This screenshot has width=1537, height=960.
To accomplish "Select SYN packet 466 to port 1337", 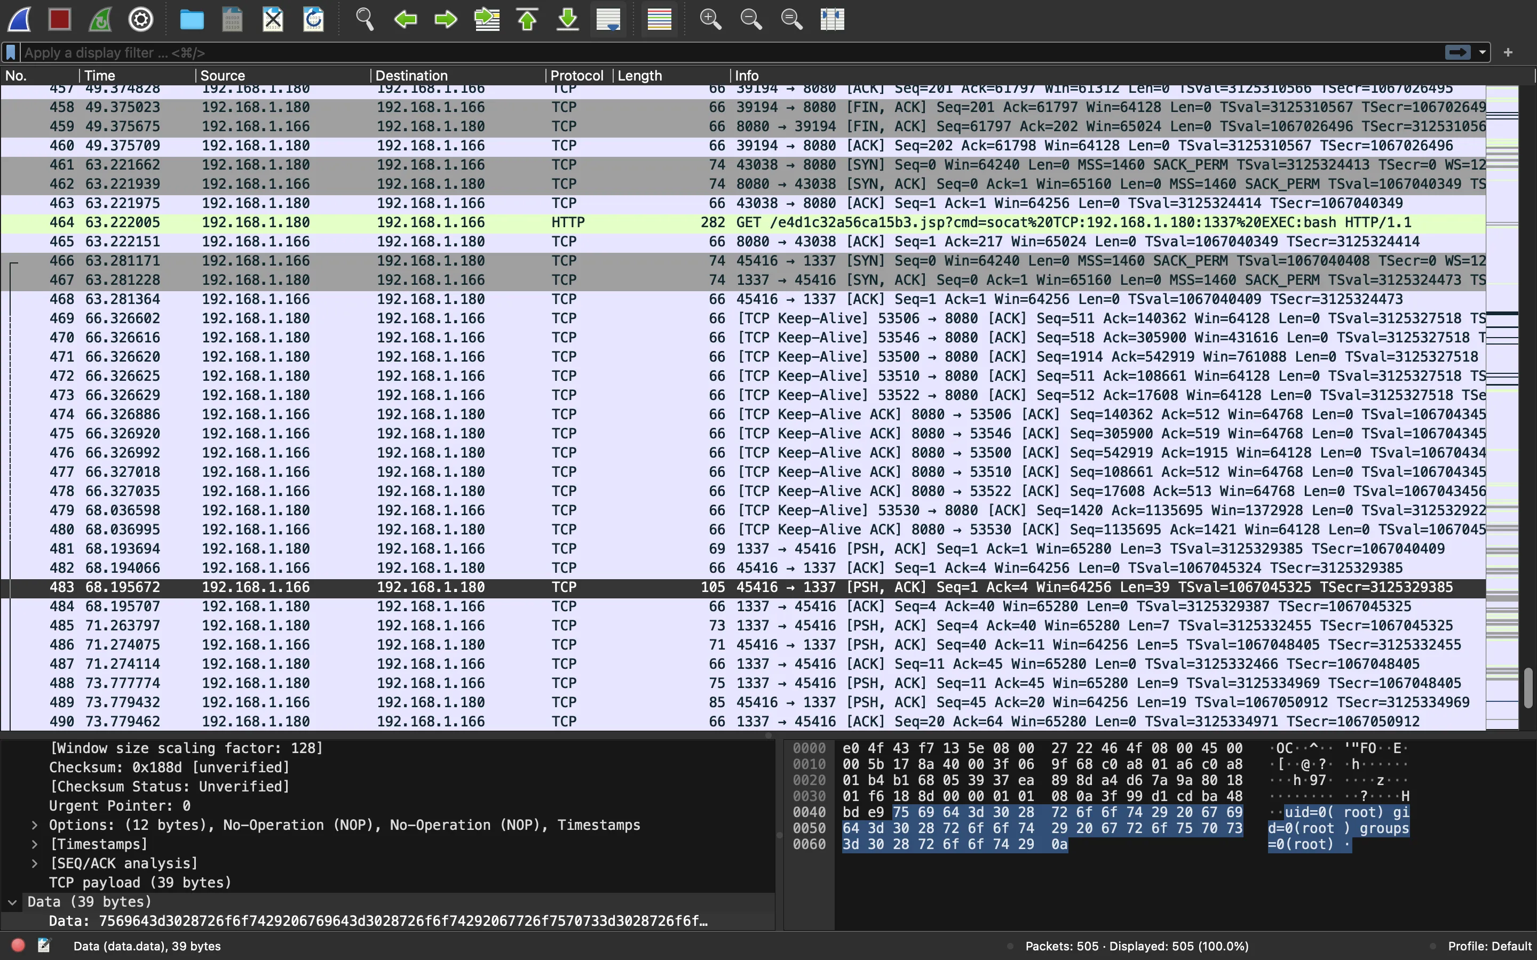I will point(743,260).
